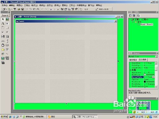Select the PictureBox control in toolbox
159x119 pixels.
pyautogui.click(x=7, y=19)
